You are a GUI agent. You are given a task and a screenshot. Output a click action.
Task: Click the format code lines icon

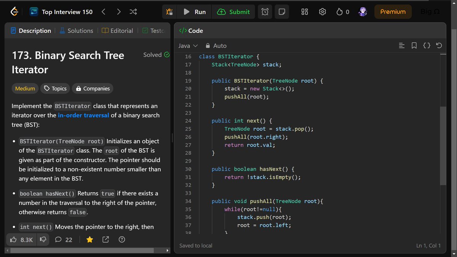coord(401,46)
